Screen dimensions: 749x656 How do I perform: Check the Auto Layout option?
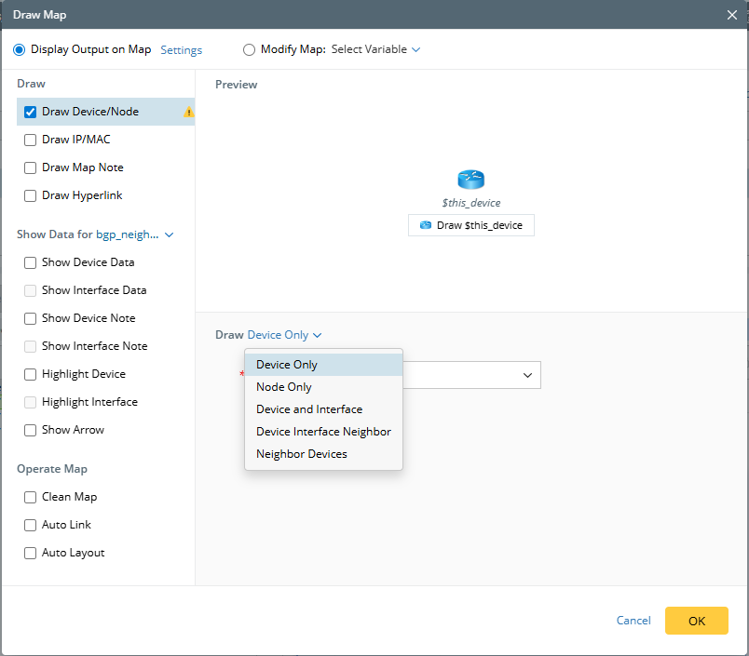click(x=30, y=553)
